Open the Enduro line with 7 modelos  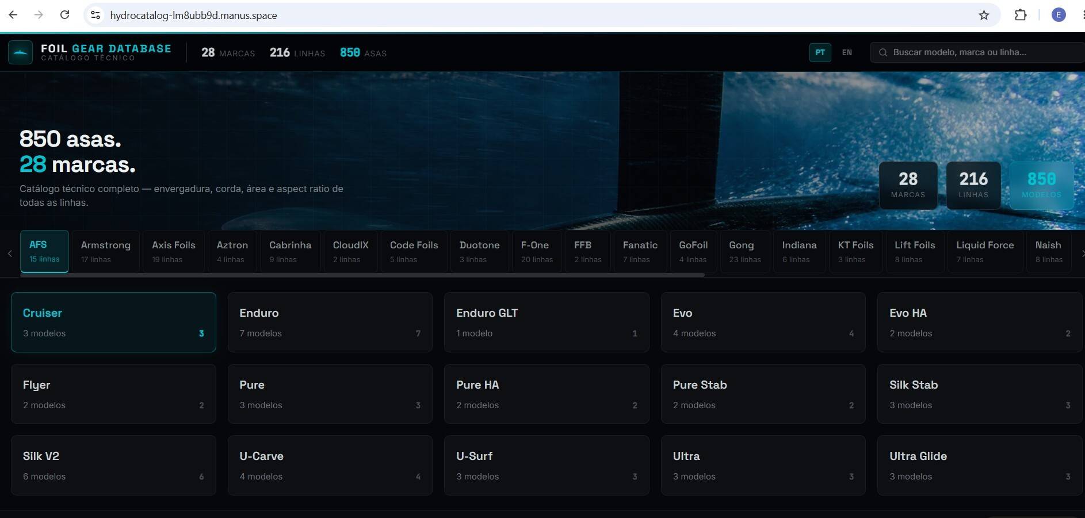pos(330,322)
